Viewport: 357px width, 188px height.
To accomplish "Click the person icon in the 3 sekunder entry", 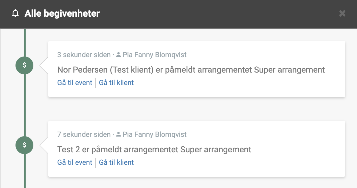I will 118,54.
